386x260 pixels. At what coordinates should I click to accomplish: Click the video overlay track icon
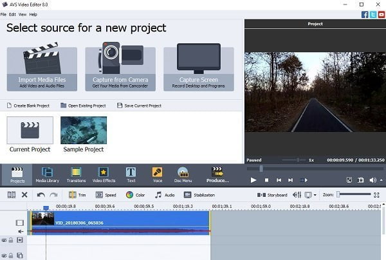[x=20, y=255]
